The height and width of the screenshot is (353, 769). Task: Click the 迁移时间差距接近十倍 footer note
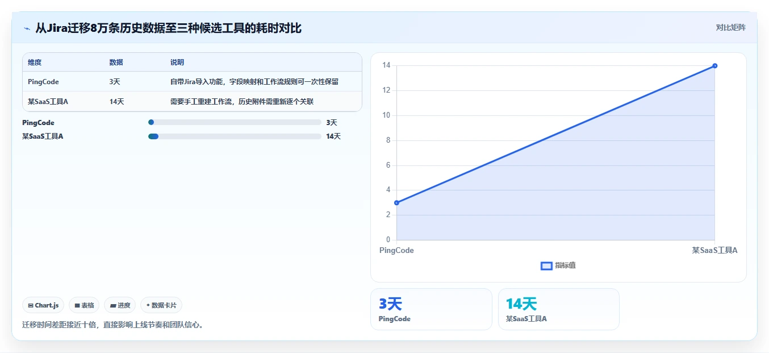tap(113, 325)
